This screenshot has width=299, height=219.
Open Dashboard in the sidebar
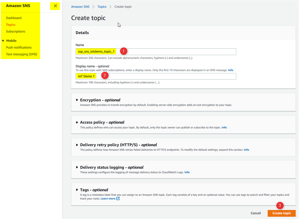pyautogui.click(x=14, y=18)
